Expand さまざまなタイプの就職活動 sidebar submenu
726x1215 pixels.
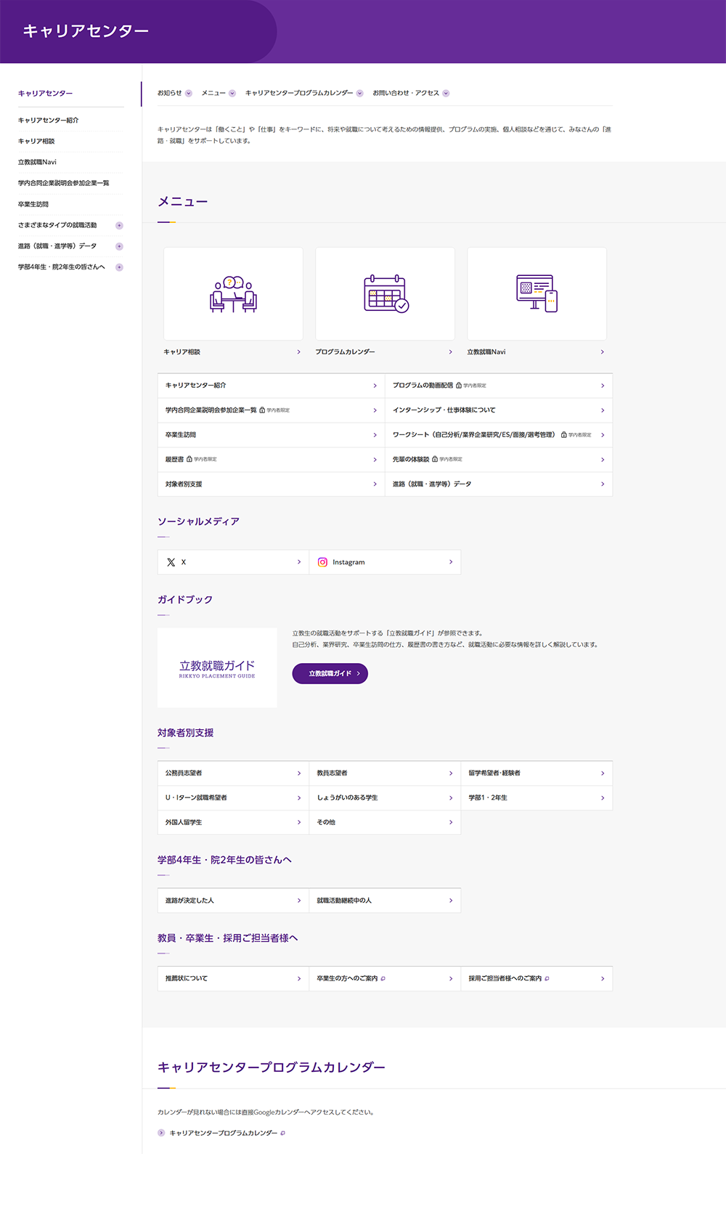[x=119, y=225]
